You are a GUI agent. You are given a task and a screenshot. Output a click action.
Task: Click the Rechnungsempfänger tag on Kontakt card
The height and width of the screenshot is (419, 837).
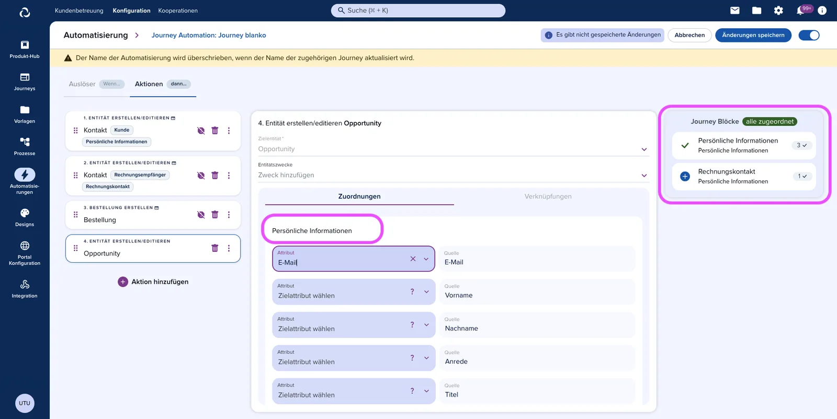coord(140,175)
